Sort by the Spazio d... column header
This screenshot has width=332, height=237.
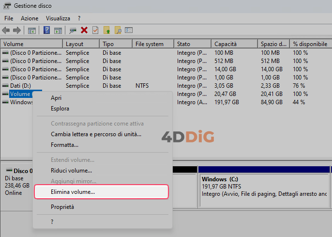click(274, 44)
